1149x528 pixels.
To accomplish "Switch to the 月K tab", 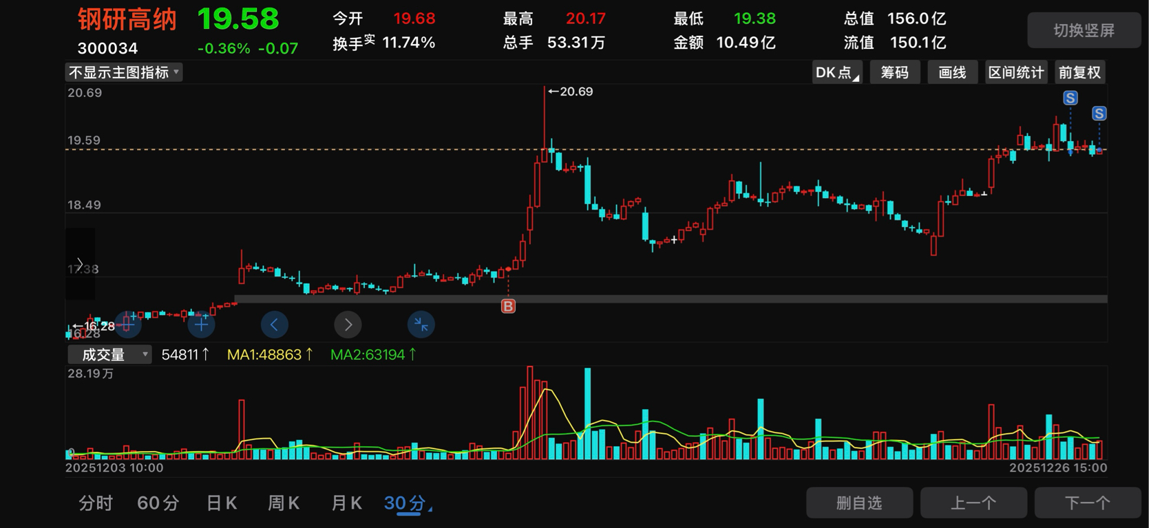I will [x=346, y=503].
